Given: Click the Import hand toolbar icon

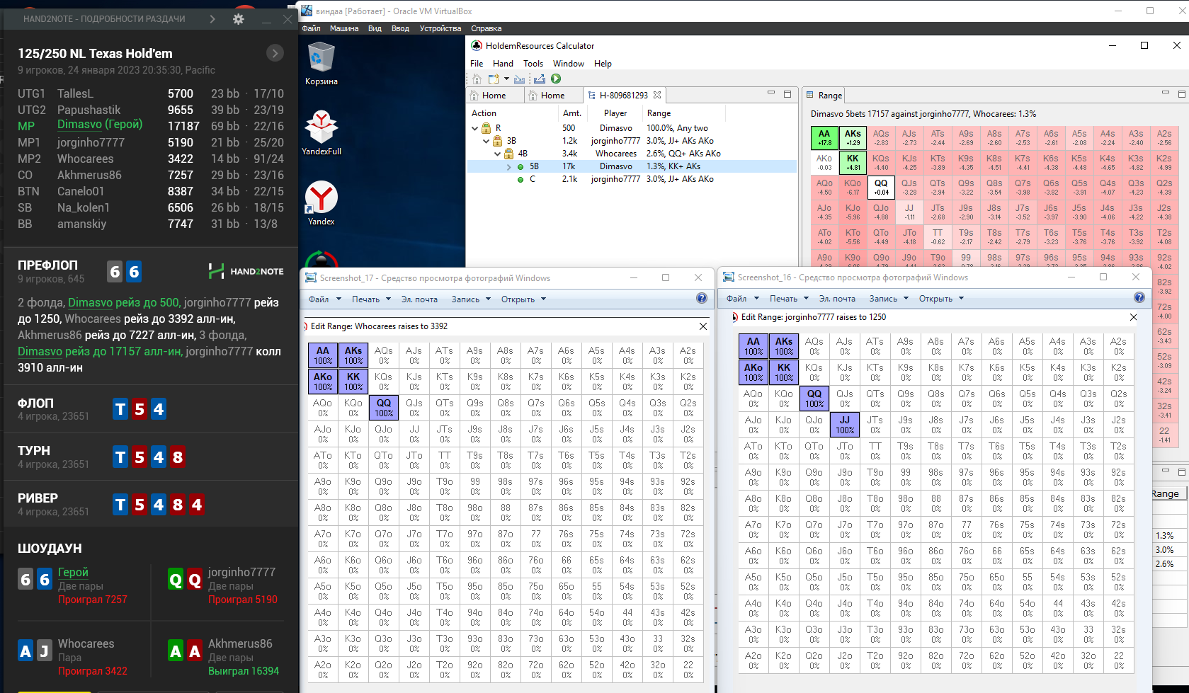Looking at the screenshot, I should tap(520, 79).
